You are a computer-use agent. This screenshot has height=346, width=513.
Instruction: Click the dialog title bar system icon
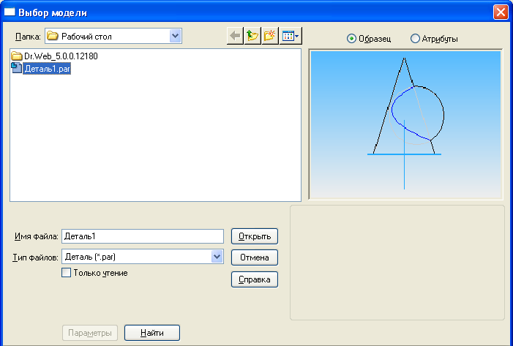point(10,11)
